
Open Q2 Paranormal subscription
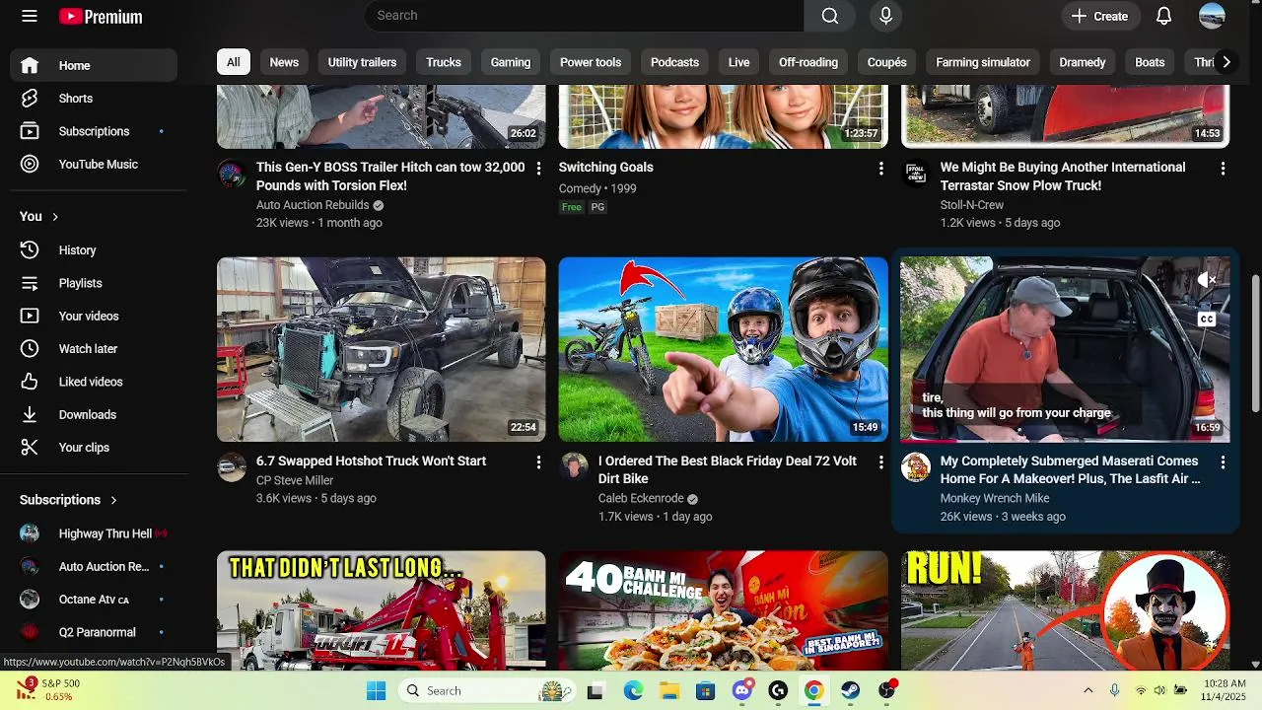(x=95, y=632)
